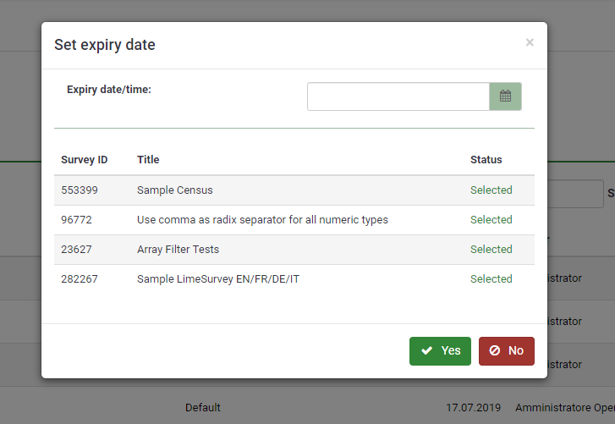The image size is (615, 424).
Task: Confirm with the green Yes button
Action: coord(440,350)
